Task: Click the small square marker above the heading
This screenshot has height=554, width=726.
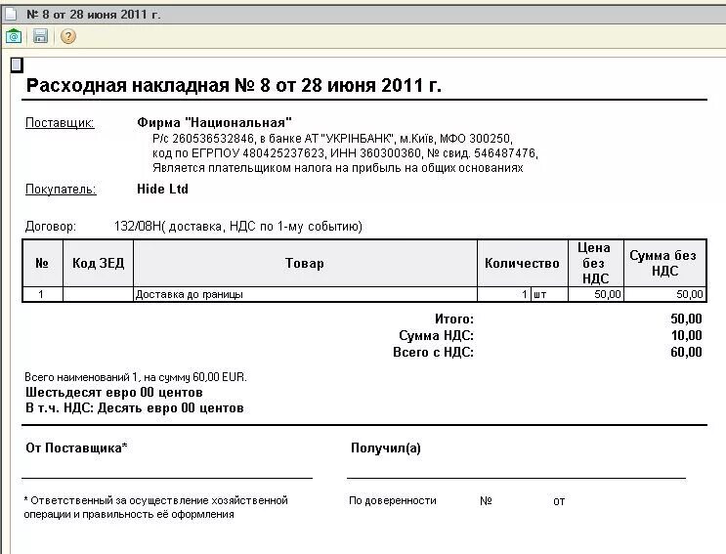Action: 17,65
